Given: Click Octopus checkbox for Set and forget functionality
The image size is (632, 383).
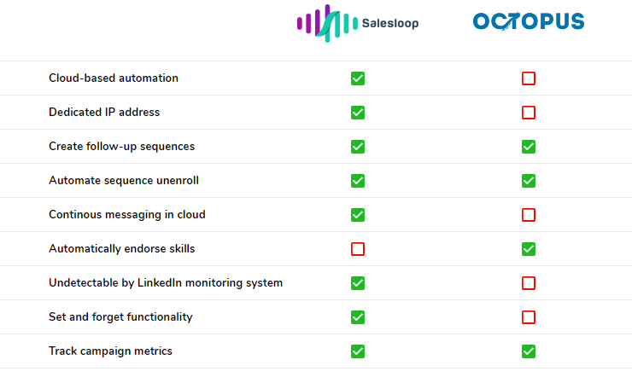Looking at the screenshot, I should coord(529,317).
